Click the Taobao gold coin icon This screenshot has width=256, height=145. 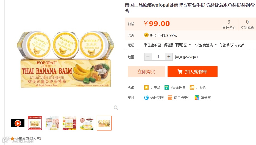(x=146, y=35)
